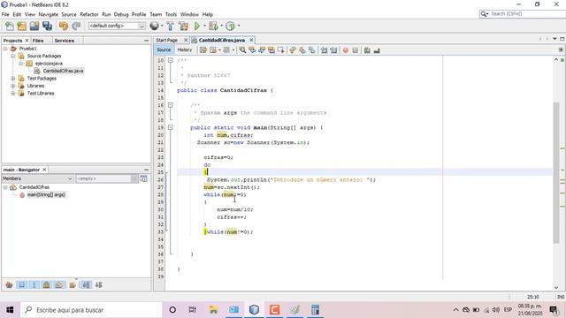Click taskbar search box Escribe aquí para buscar

point(91,310)
